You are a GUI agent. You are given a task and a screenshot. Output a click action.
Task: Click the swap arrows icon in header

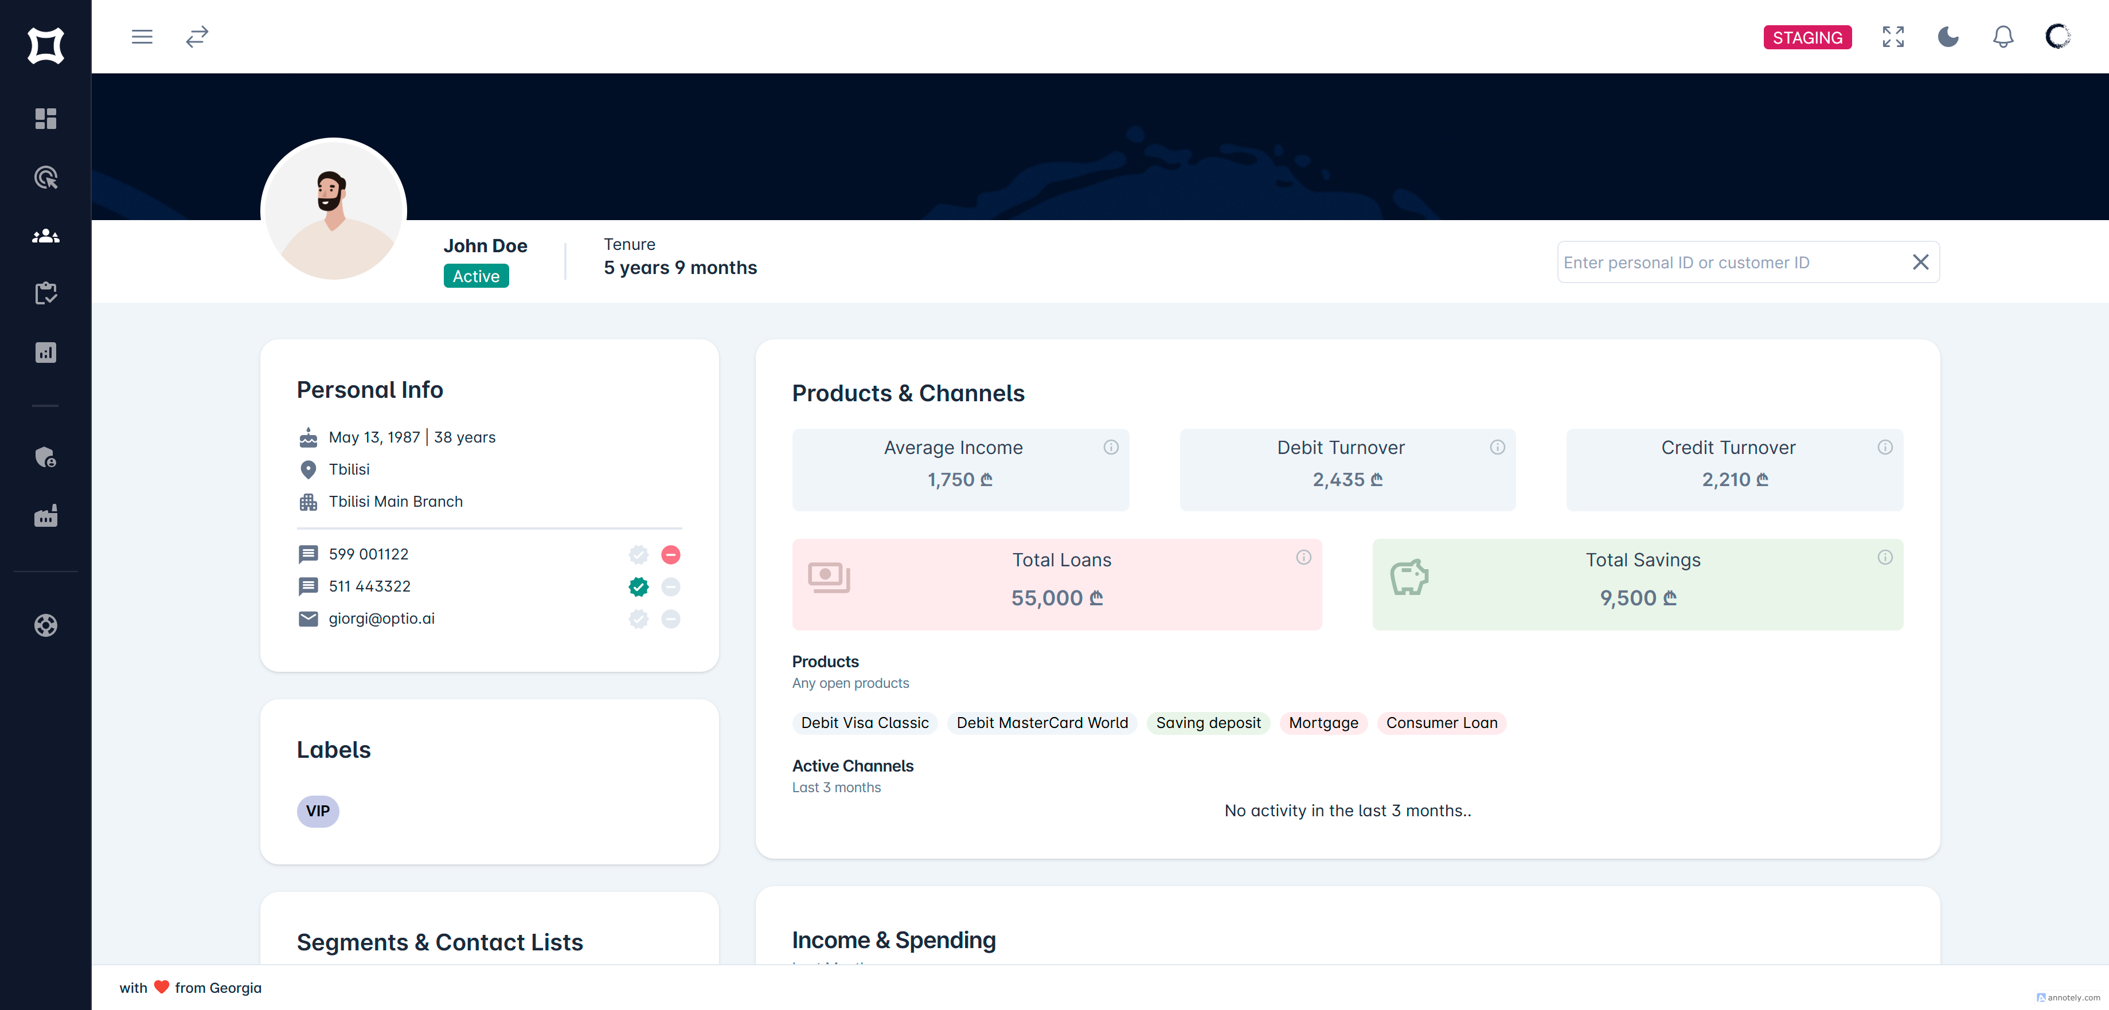pos(197,37)
